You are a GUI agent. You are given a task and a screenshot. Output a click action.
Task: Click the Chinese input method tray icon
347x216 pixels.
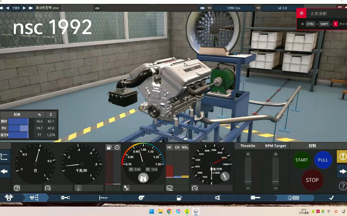[328, 211]
